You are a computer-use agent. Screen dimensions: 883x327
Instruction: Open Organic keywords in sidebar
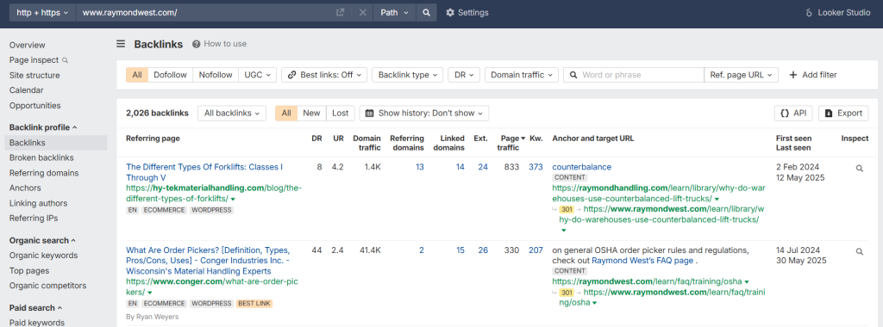[x=43, y=255]
